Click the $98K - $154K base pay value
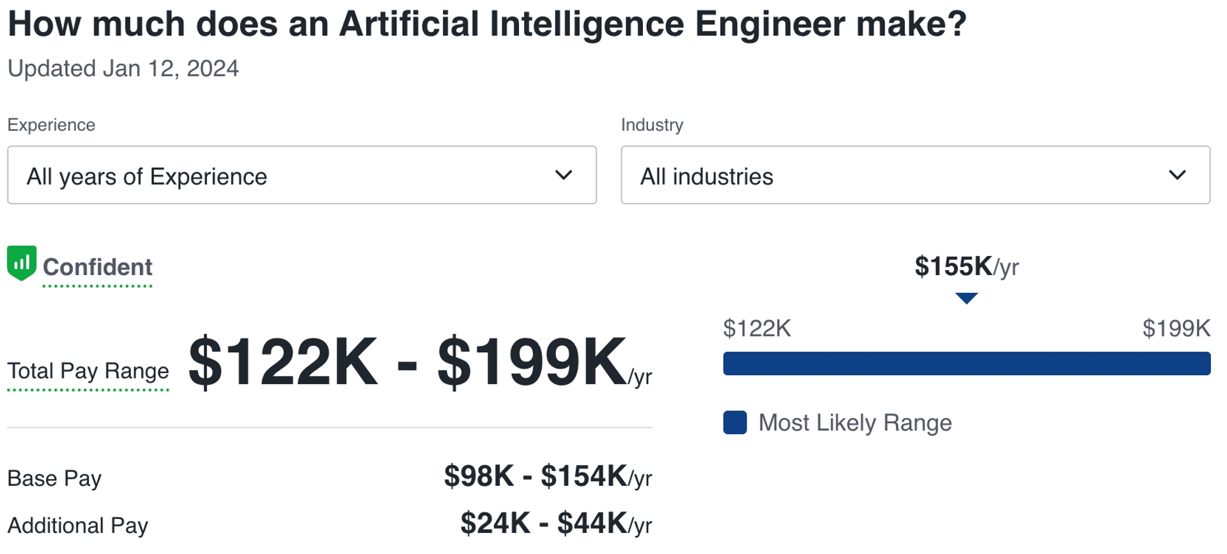The image size is (1227, 554). coord(547,476)
